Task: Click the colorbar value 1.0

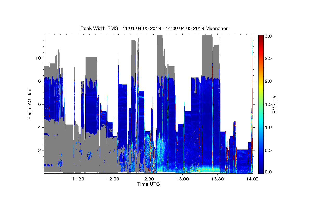Action: (268, 127)
